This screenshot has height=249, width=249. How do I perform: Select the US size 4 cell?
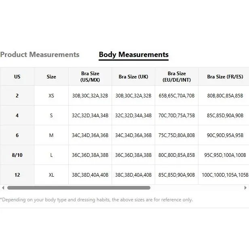(17, 116)
